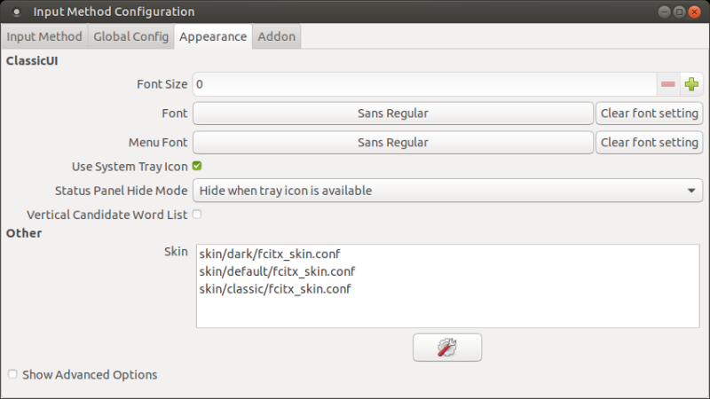Switch to the Input Method tab
This screenshot has width=710, height=399.
44,36
